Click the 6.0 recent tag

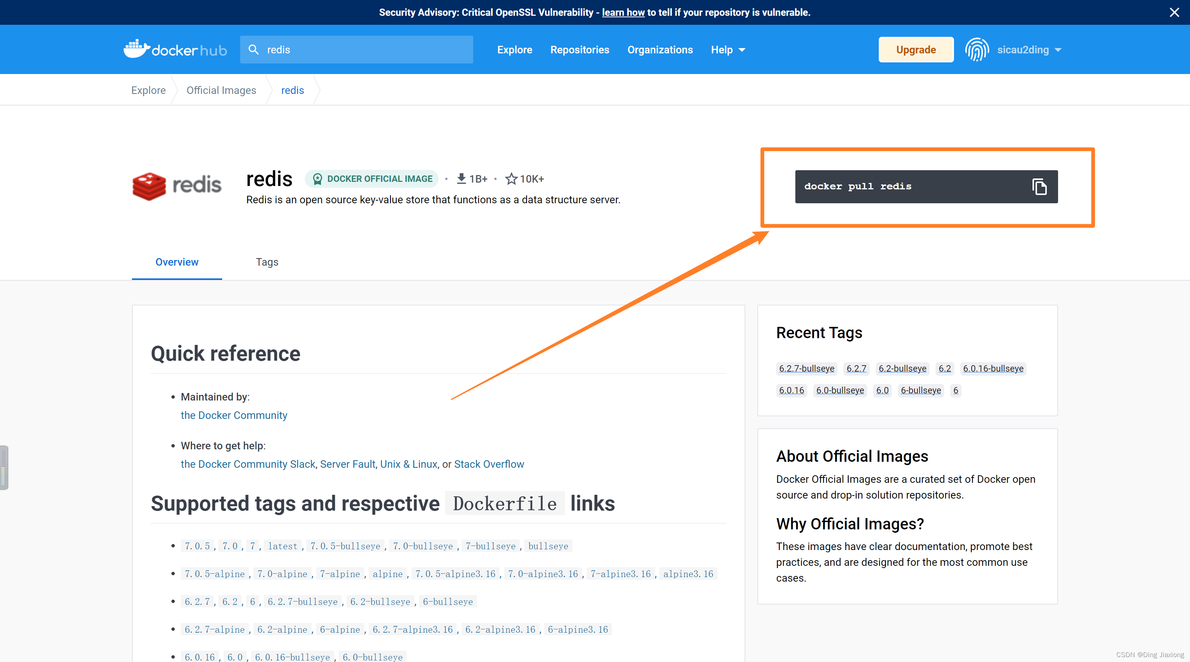[x=882, y=390]
